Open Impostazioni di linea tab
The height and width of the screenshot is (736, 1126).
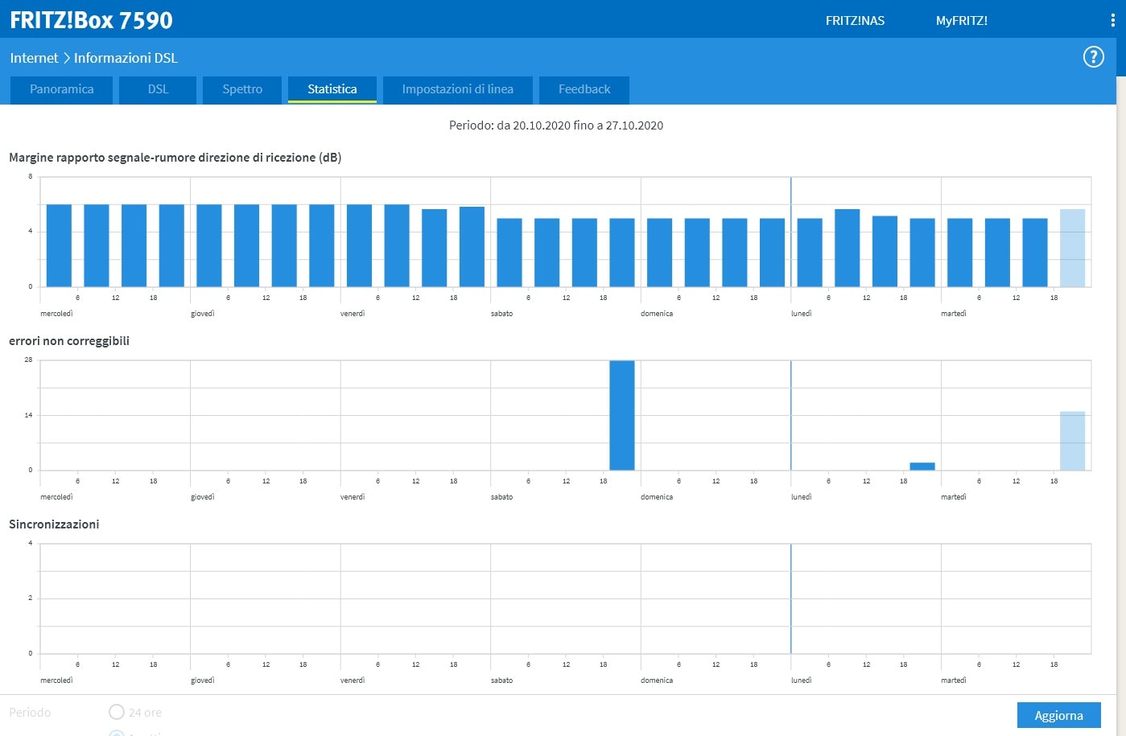(x=457, y=89)
